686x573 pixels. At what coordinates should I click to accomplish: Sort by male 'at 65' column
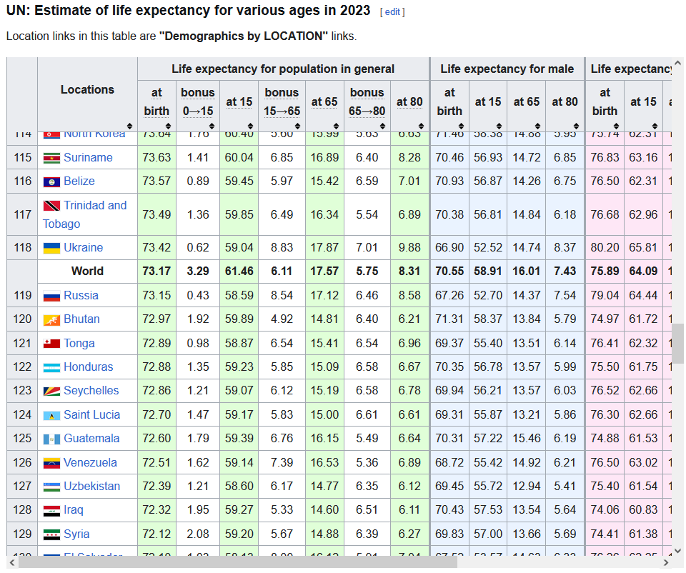[537, 126]
